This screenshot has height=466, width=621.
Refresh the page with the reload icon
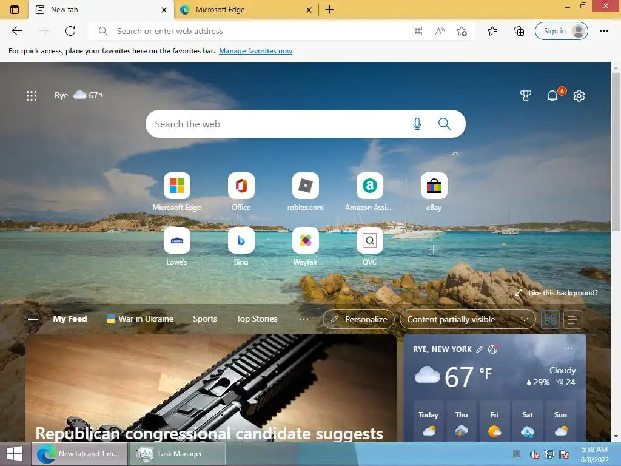pyautogui.click(x=70, y=31)
